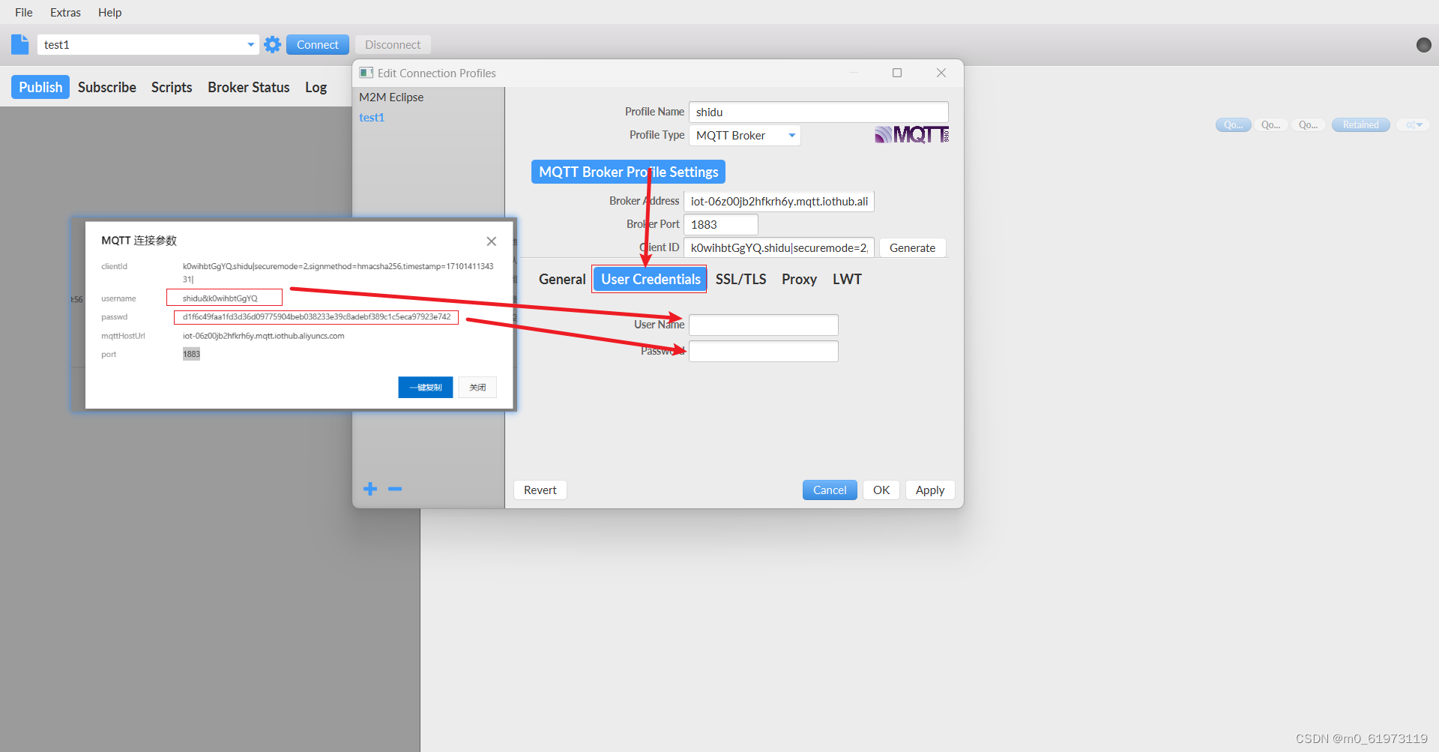The image size is (1439, 752).
Task: Focus the Profile Name field
Action: pos(818,112)
